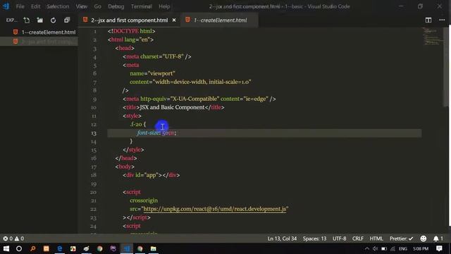Image resolution: width=451 pixels, height=254 pixels.
Task: Open the magnifier search app in taskbar
Action: pos(33,248)
